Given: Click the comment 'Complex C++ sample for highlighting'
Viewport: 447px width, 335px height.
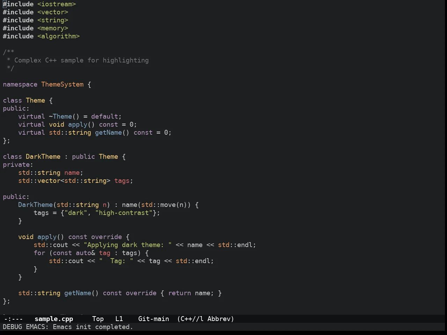Looking at the screenshot, I should (81, 60).
